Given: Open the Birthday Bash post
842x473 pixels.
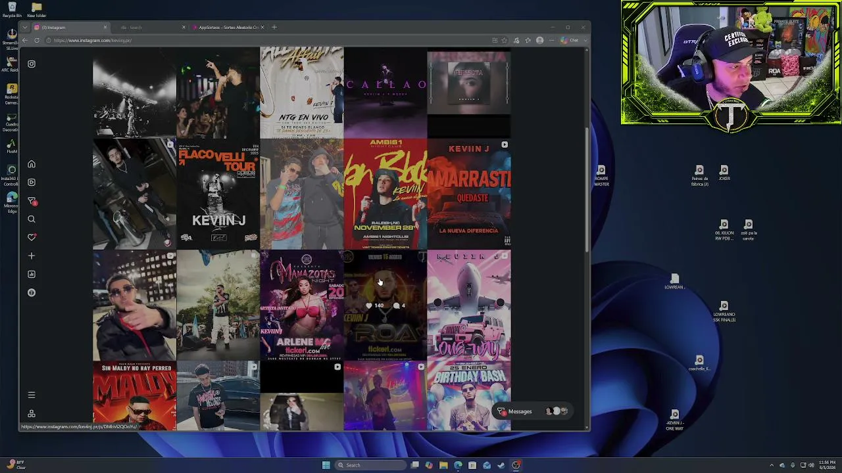Looking at the screenshot, I should tap(468, 396).
